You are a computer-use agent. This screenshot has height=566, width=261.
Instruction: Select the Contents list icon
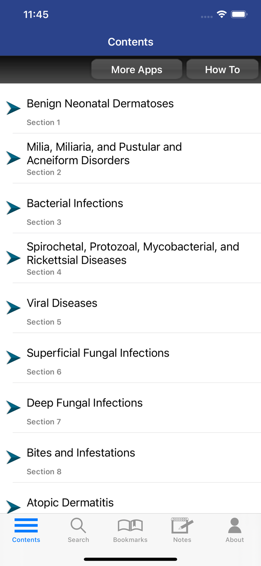click(x=26, y=525)
